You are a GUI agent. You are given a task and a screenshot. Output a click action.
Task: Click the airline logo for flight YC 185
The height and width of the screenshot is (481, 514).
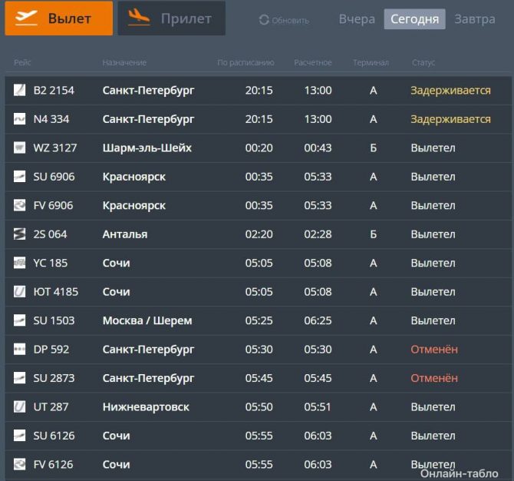tap(20, 263)
